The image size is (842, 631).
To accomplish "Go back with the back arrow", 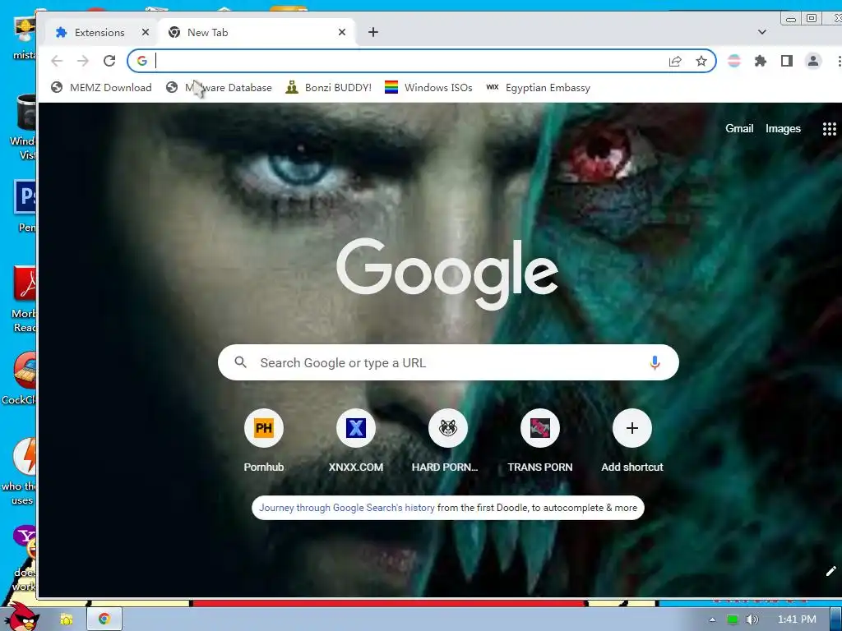I will click(57, 61).
